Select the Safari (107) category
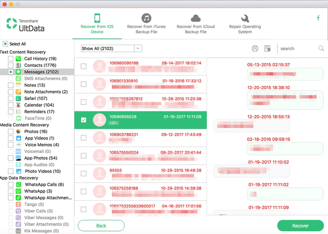The width and height of the screenshot is (328, 234). [36, 98]
